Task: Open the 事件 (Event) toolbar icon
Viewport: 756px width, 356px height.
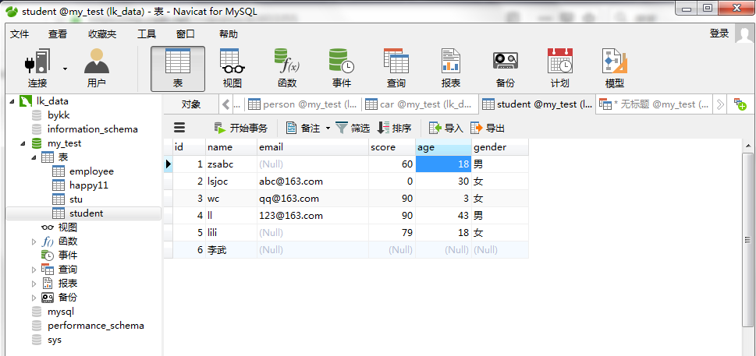Action: [342, 69]
